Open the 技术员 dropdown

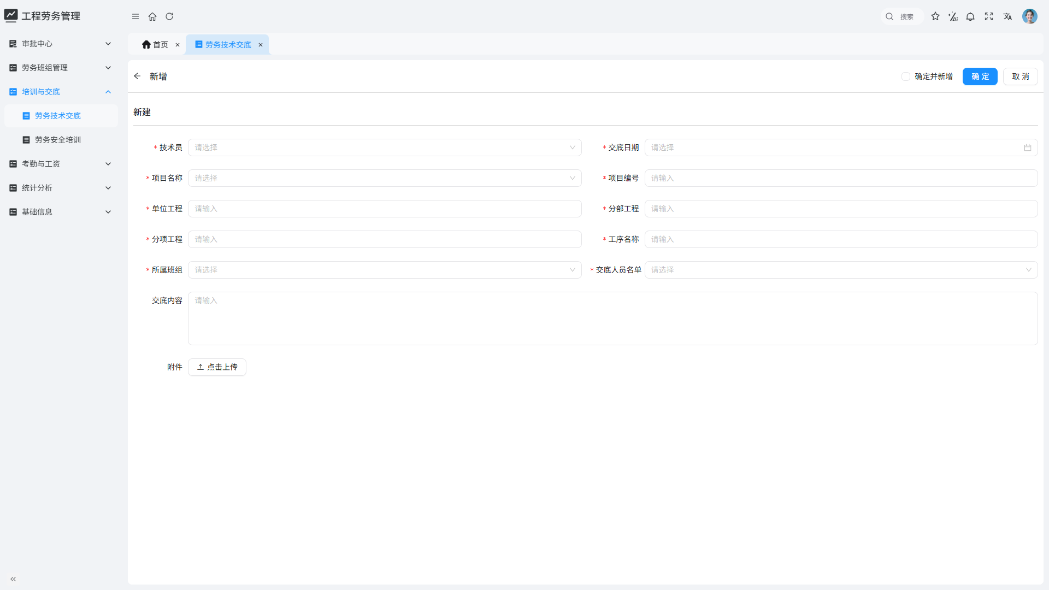pos(385,147)
